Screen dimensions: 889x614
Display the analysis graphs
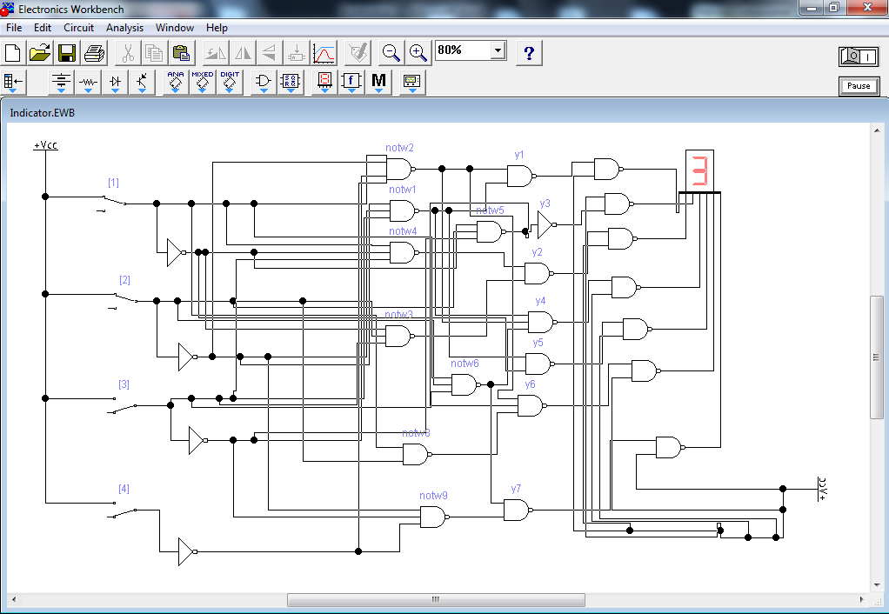pos(324,53)
